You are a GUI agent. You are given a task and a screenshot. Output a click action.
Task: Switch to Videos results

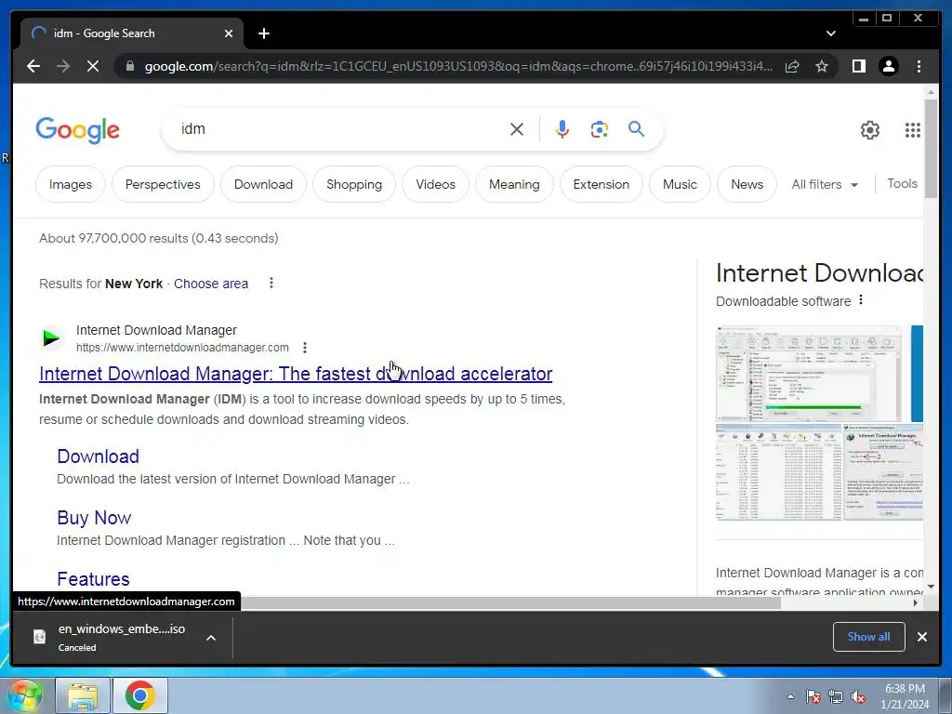[435, 184]
